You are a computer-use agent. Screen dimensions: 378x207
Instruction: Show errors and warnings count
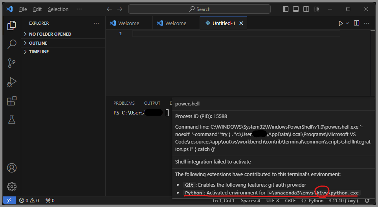[x=29, y=200]
